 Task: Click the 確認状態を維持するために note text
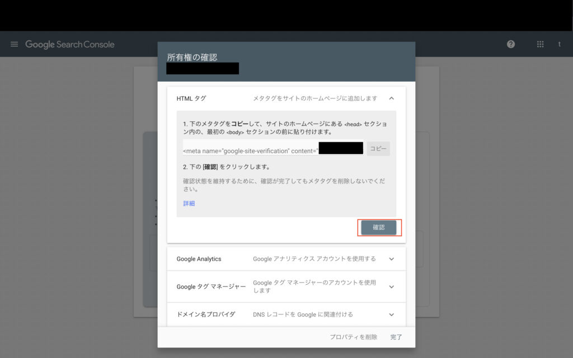pyautogui.click(x=284, y=185)
